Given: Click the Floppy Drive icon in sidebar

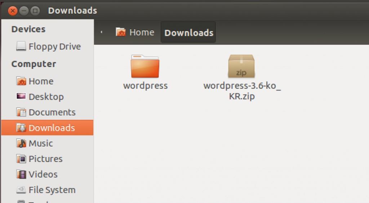Looking at the screenshot, I should 21,46.
